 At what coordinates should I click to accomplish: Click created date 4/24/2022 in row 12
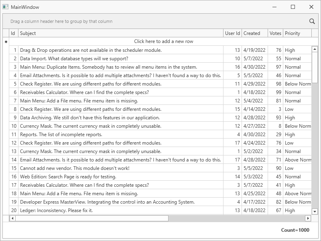255,143
